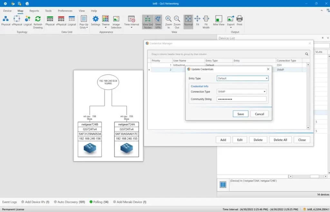The width and height of the screenshot is (330, 212).
Task: Click Zoom In
Action: 168,22
